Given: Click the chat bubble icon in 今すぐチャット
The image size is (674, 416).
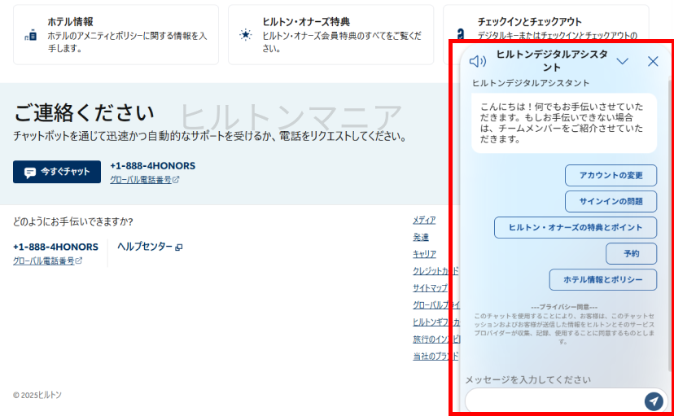Looking at the screenshot, I should tap(29, 173).
